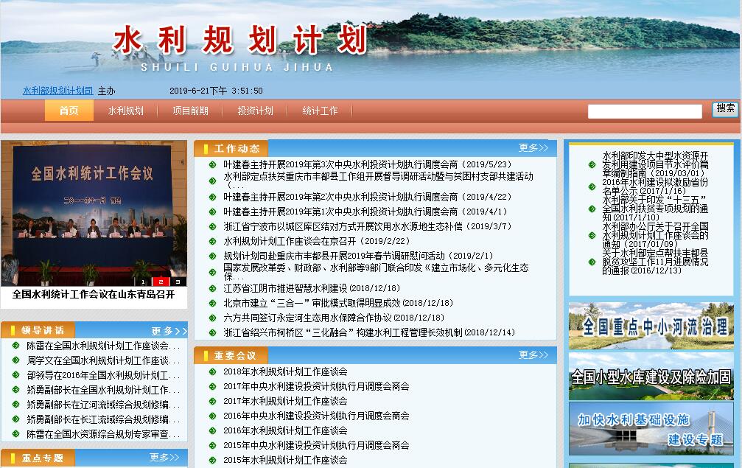Switch to slide 3 in the carousel
Screen dimensions: 742x468
(x=178, y=282)
